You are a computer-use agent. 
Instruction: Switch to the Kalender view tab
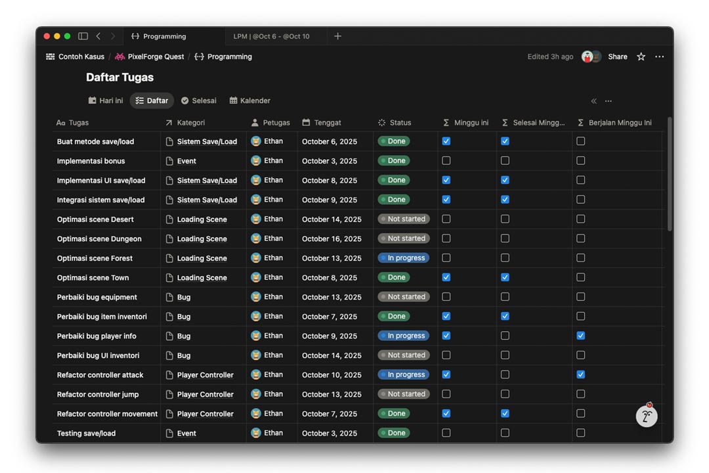tap(250, 101)
